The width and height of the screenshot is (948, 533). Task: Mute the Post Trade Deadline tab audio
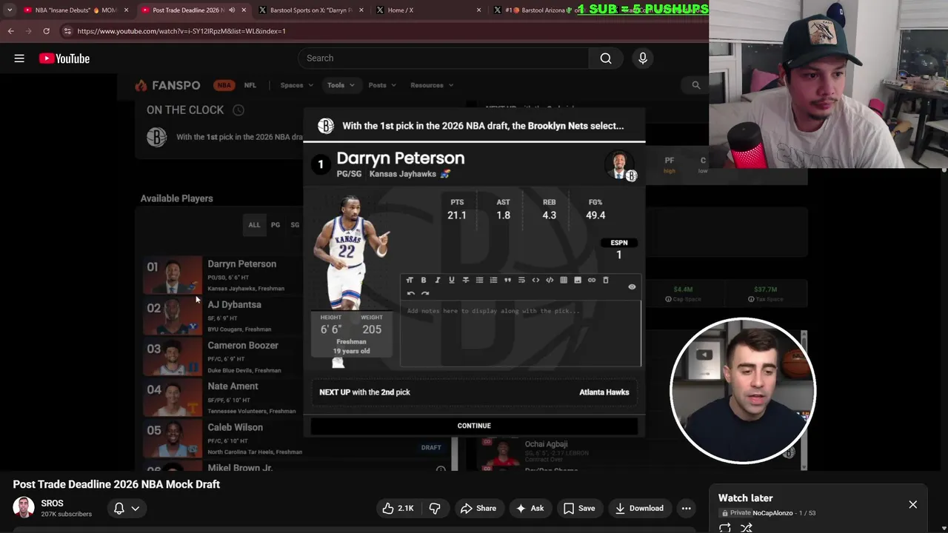pos(232,10)
